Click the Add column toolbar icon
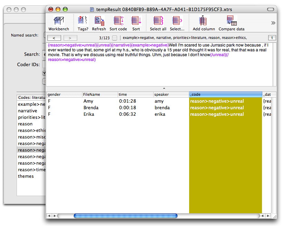This screenshot has height=226, width=292. pos(204,23)
